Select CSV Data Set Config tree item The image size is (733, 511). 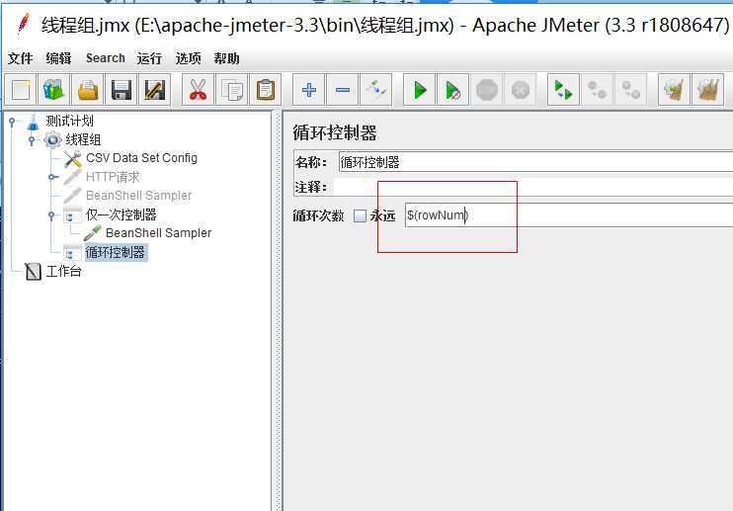click(x=141, y=158)
